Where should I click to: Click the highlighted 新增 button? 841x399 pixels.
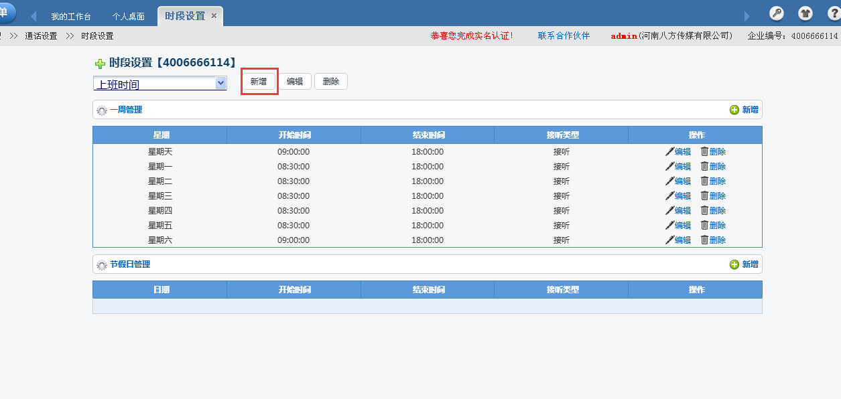(259, 82)
